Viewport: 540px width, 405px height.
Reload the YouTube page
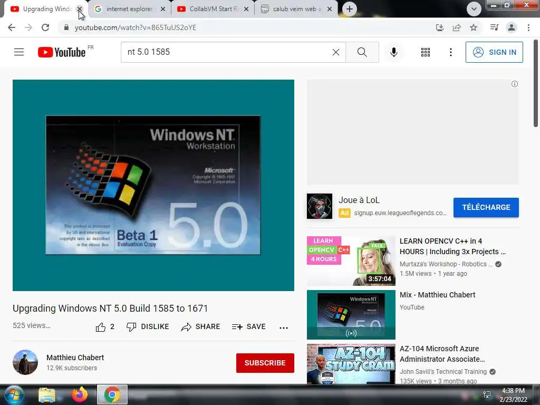coord(45,27)
